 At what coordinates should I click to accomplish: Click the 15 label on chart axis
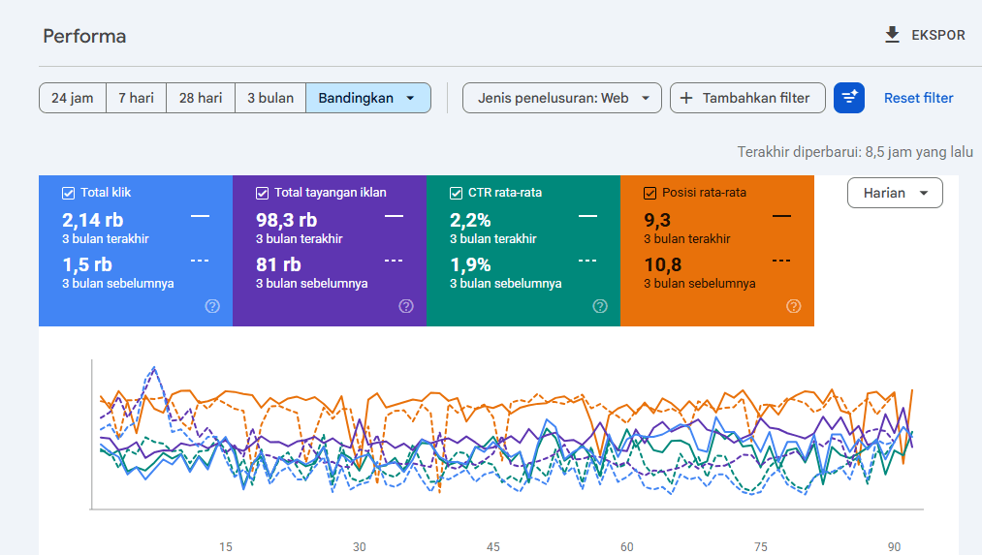click(226, 547)
